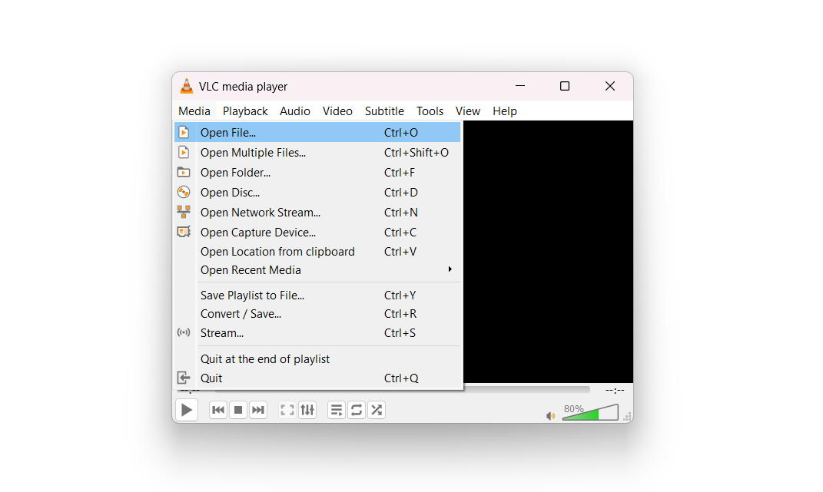Image resolution: width=823 pixels, height=492 pixels.
Task: Choose Open Network Stream… entry
Action: click(x=317, y=212)
